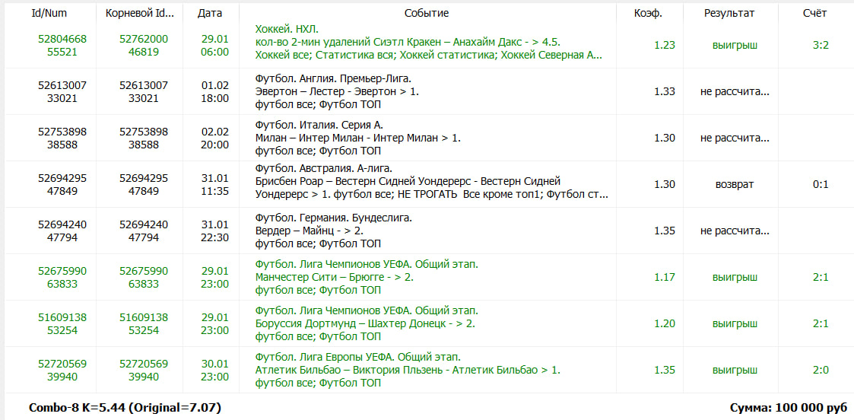Click the 1.33 coefficient cell
Viewport: 854px width, 420px height.
click(x=665, y=91)
